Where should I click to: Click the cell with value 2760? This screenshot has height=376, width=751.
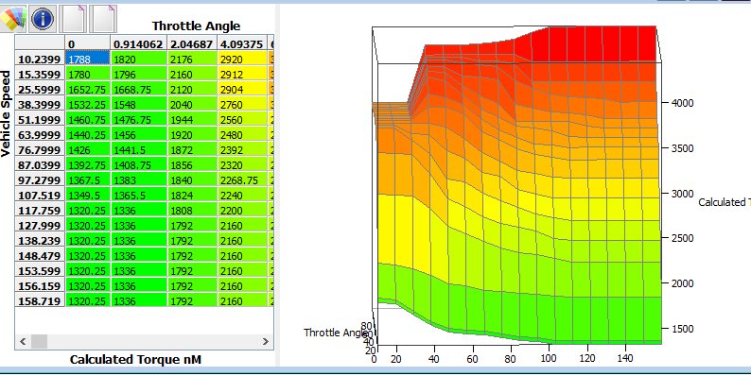pyautogui.click(x=242, y=105)
